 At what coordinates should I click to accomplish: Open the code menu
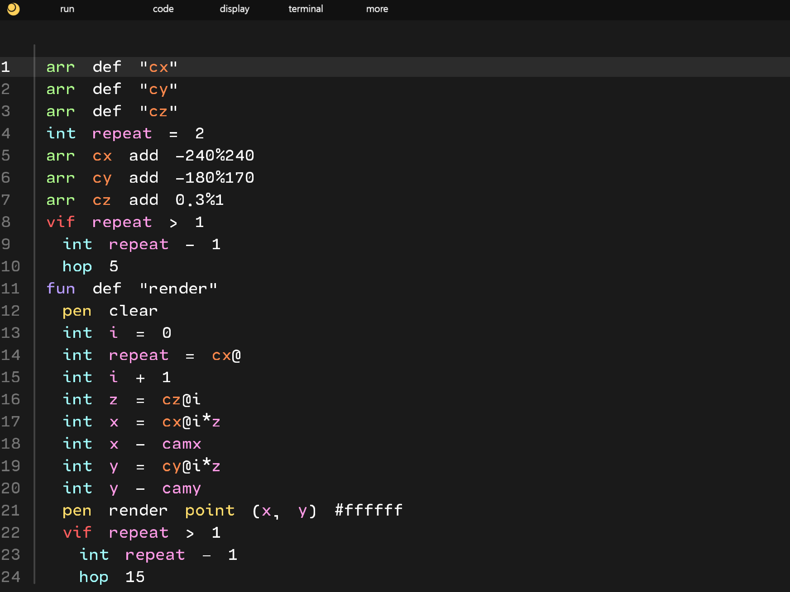click(x=163, y=9)
